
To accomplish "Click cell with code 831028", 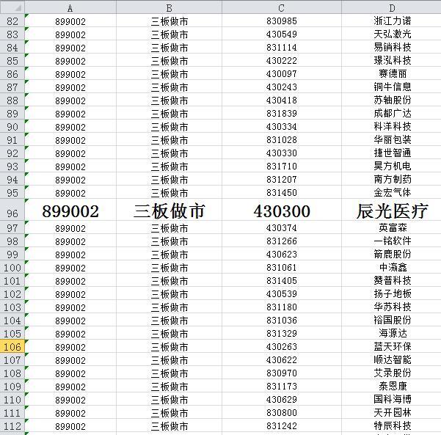I will pyautogui.click(x=282, y=139).
